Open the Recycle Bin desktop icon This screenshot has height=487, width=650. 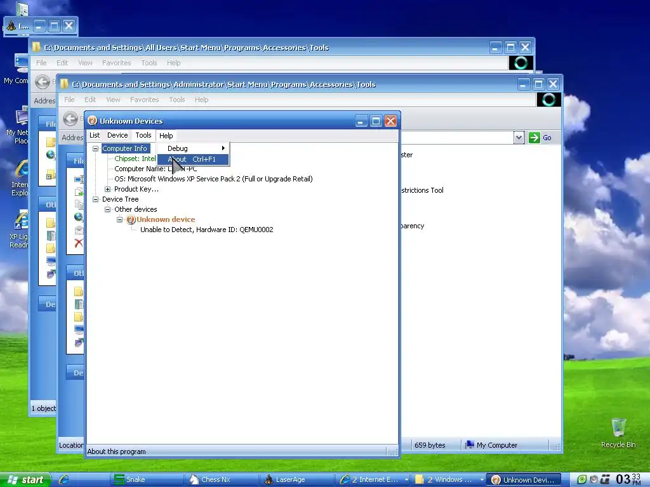[618, 432]
